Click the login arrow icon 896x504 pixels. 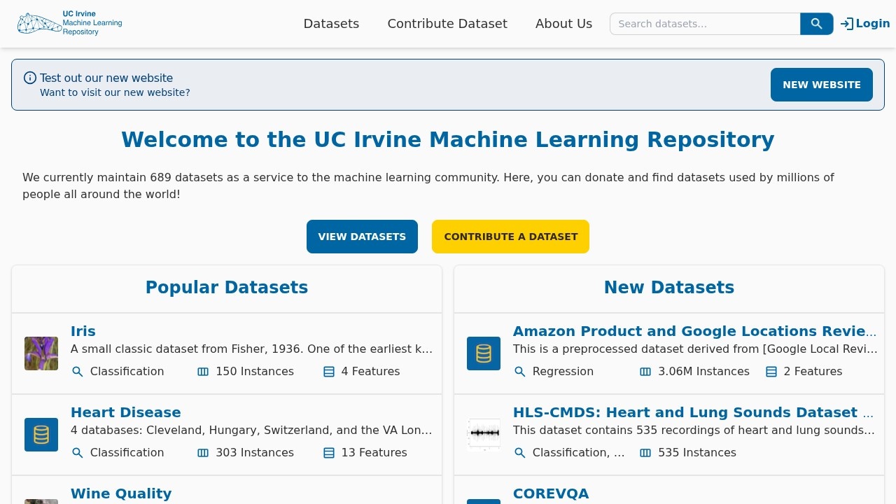pyautogui.click(x=847, y=24)
